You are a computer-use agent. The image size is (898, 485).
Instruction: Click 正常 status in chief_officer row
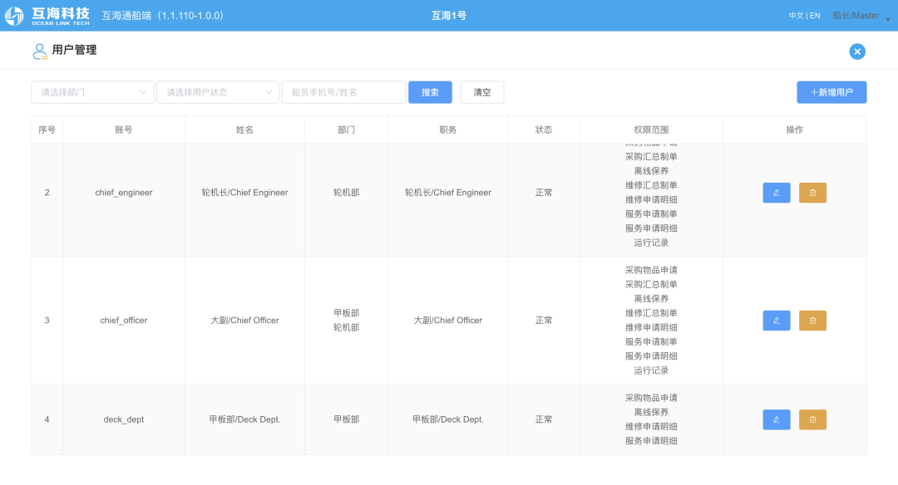[x=544, y=321]
